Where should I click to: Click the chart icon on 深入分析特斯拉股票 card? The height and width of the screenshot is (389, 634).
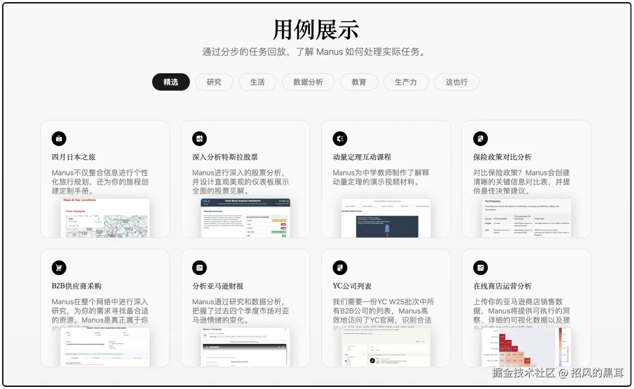(x=200, y=139)
